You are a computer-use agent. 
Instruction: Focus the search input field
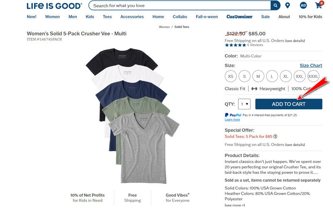click(180, 6)
